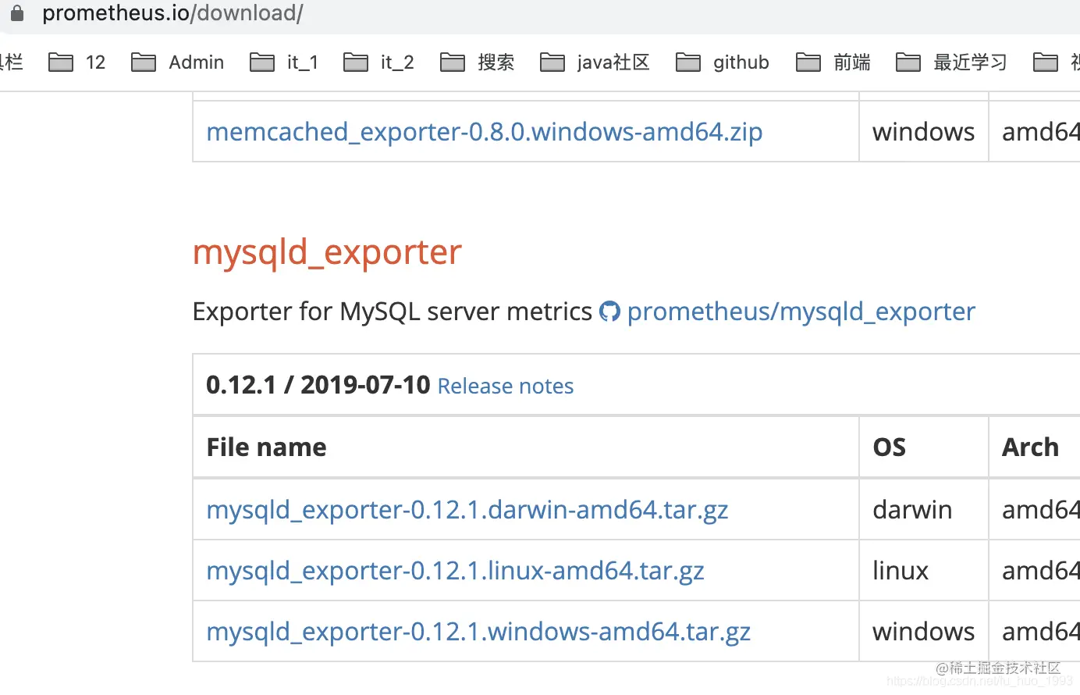The height and width of the screenshot is (695, 1080).
Task: Click the mysqld_exporter section heading
Action: click(x=326, y=251)
